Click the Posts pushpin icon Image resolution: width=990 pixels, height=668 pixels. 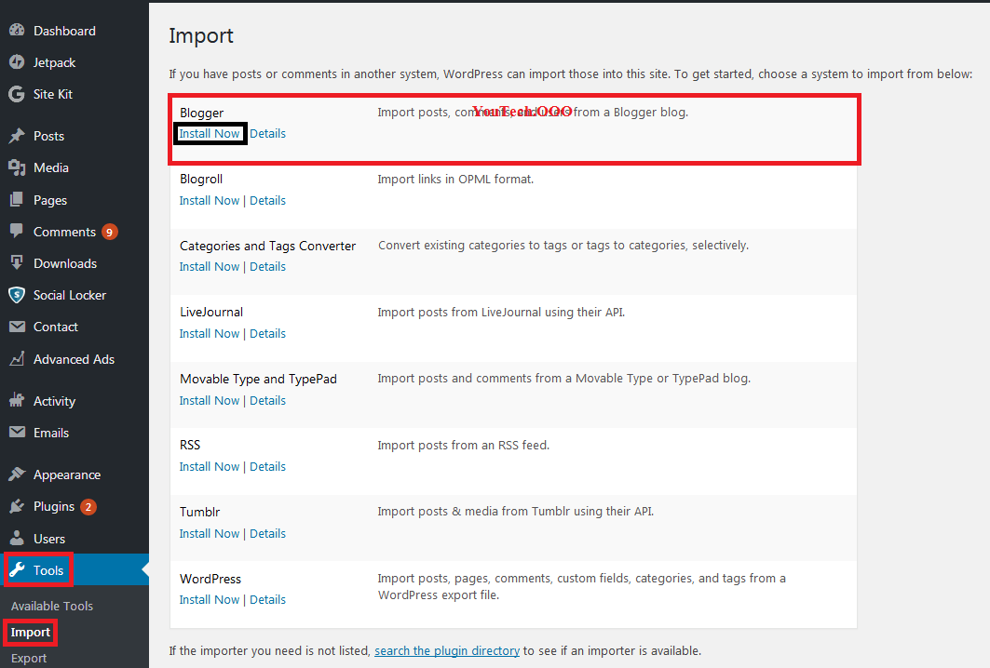tap(17, 136)
